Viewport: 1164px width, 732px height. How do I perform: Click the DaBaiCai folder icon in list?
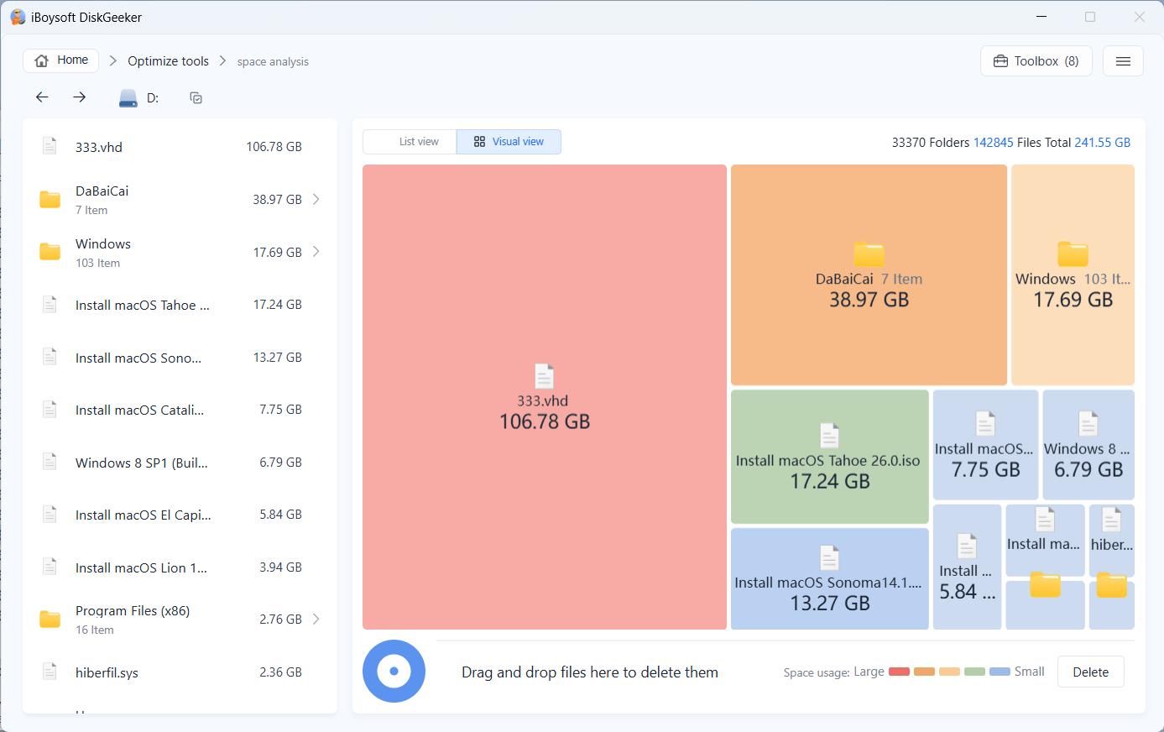(50, 199)
